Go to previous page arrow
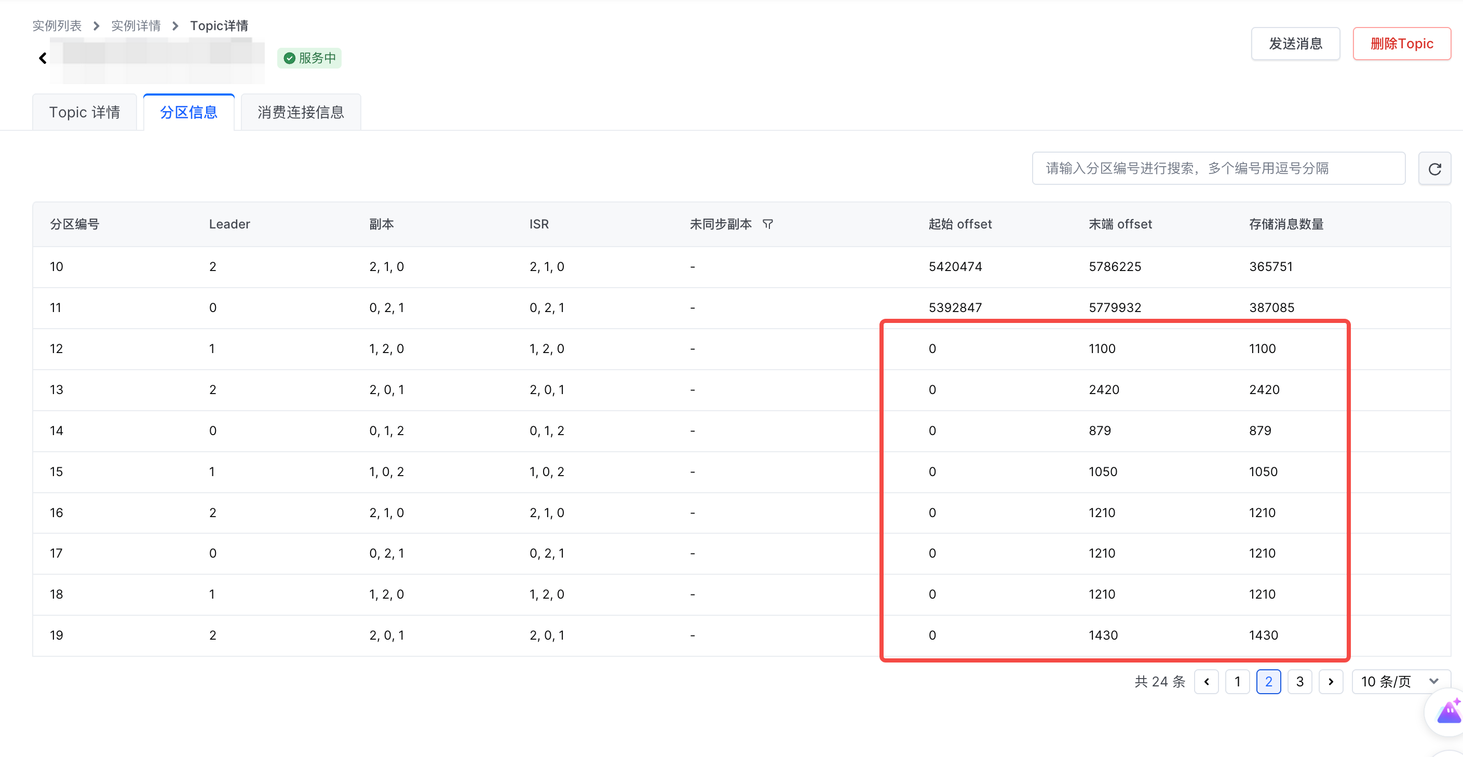Viewport: 1463px width, 757px height. [1207, 682]
